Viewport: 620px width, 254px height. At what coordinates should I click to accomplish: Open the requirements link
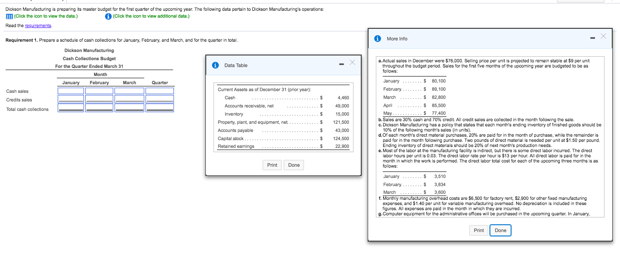click(38, 25)
